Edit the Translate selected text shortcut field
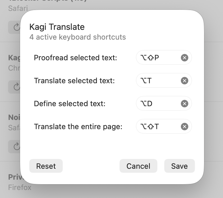 (158, 81)
